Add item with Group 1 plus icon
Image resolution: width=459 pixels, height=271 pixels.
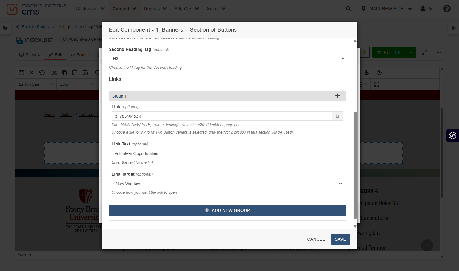[x=337, y=96]
